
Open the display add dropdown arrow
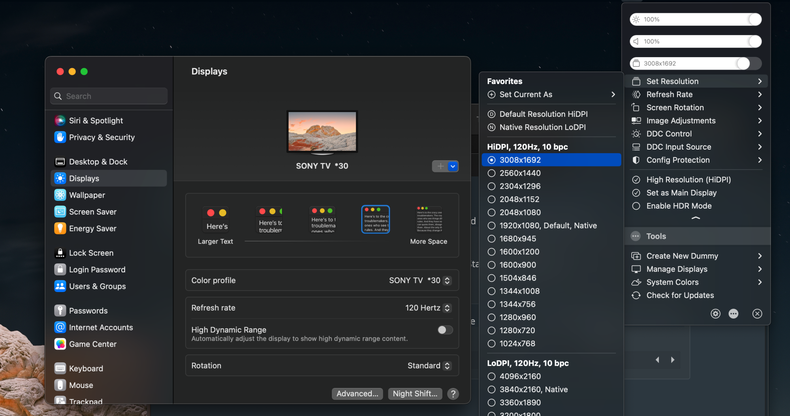pos(453,166)
